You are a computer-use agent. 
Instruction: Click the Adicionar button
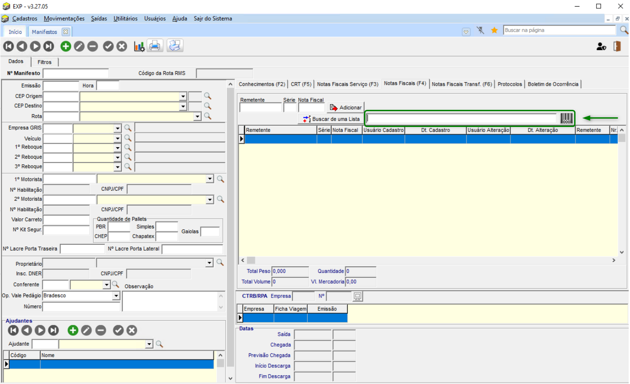pyautogui.click(x=346, y=108)
